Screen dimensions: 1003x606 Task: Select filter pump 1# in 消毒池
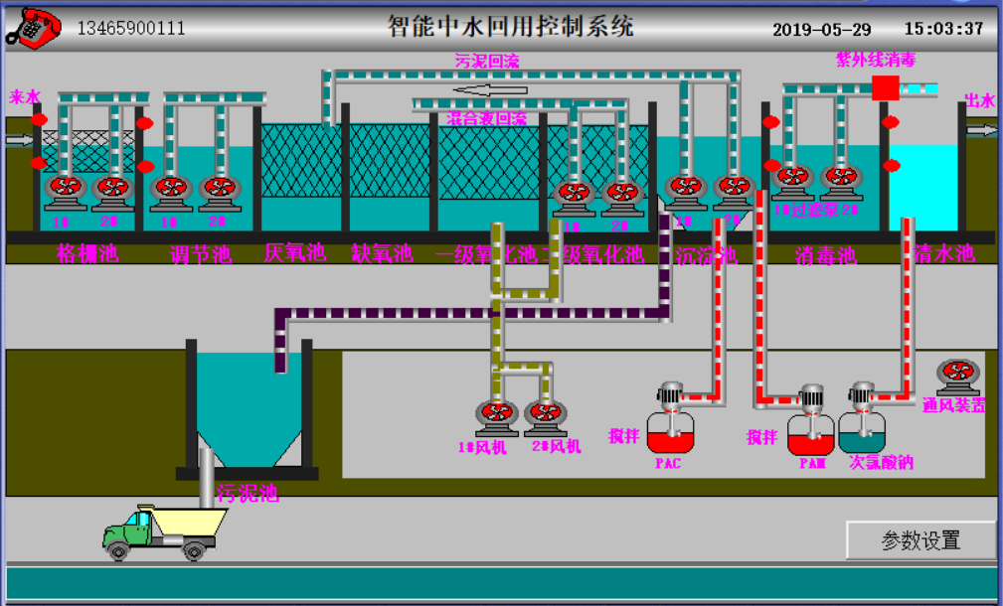(x=792, y=181)
